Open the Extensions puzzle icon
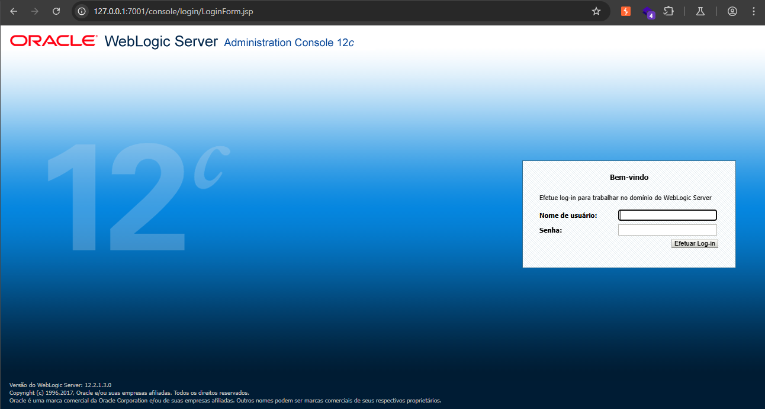Viewport: 765px width, 409px height. pyautogui.click(x=669, y=11)
